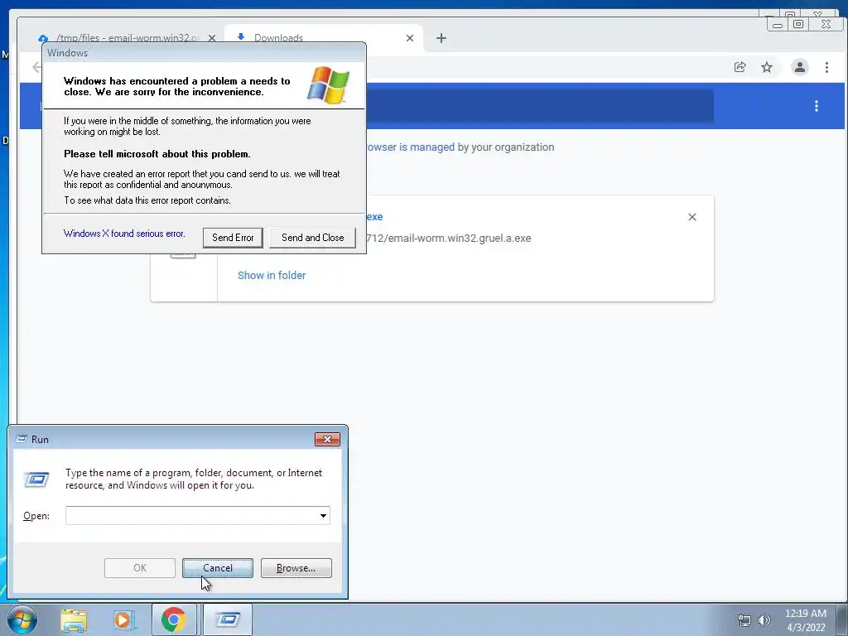Click the Chrome profile avatar icon
Viewport: 848px width, 636px height.
[799, 67]
